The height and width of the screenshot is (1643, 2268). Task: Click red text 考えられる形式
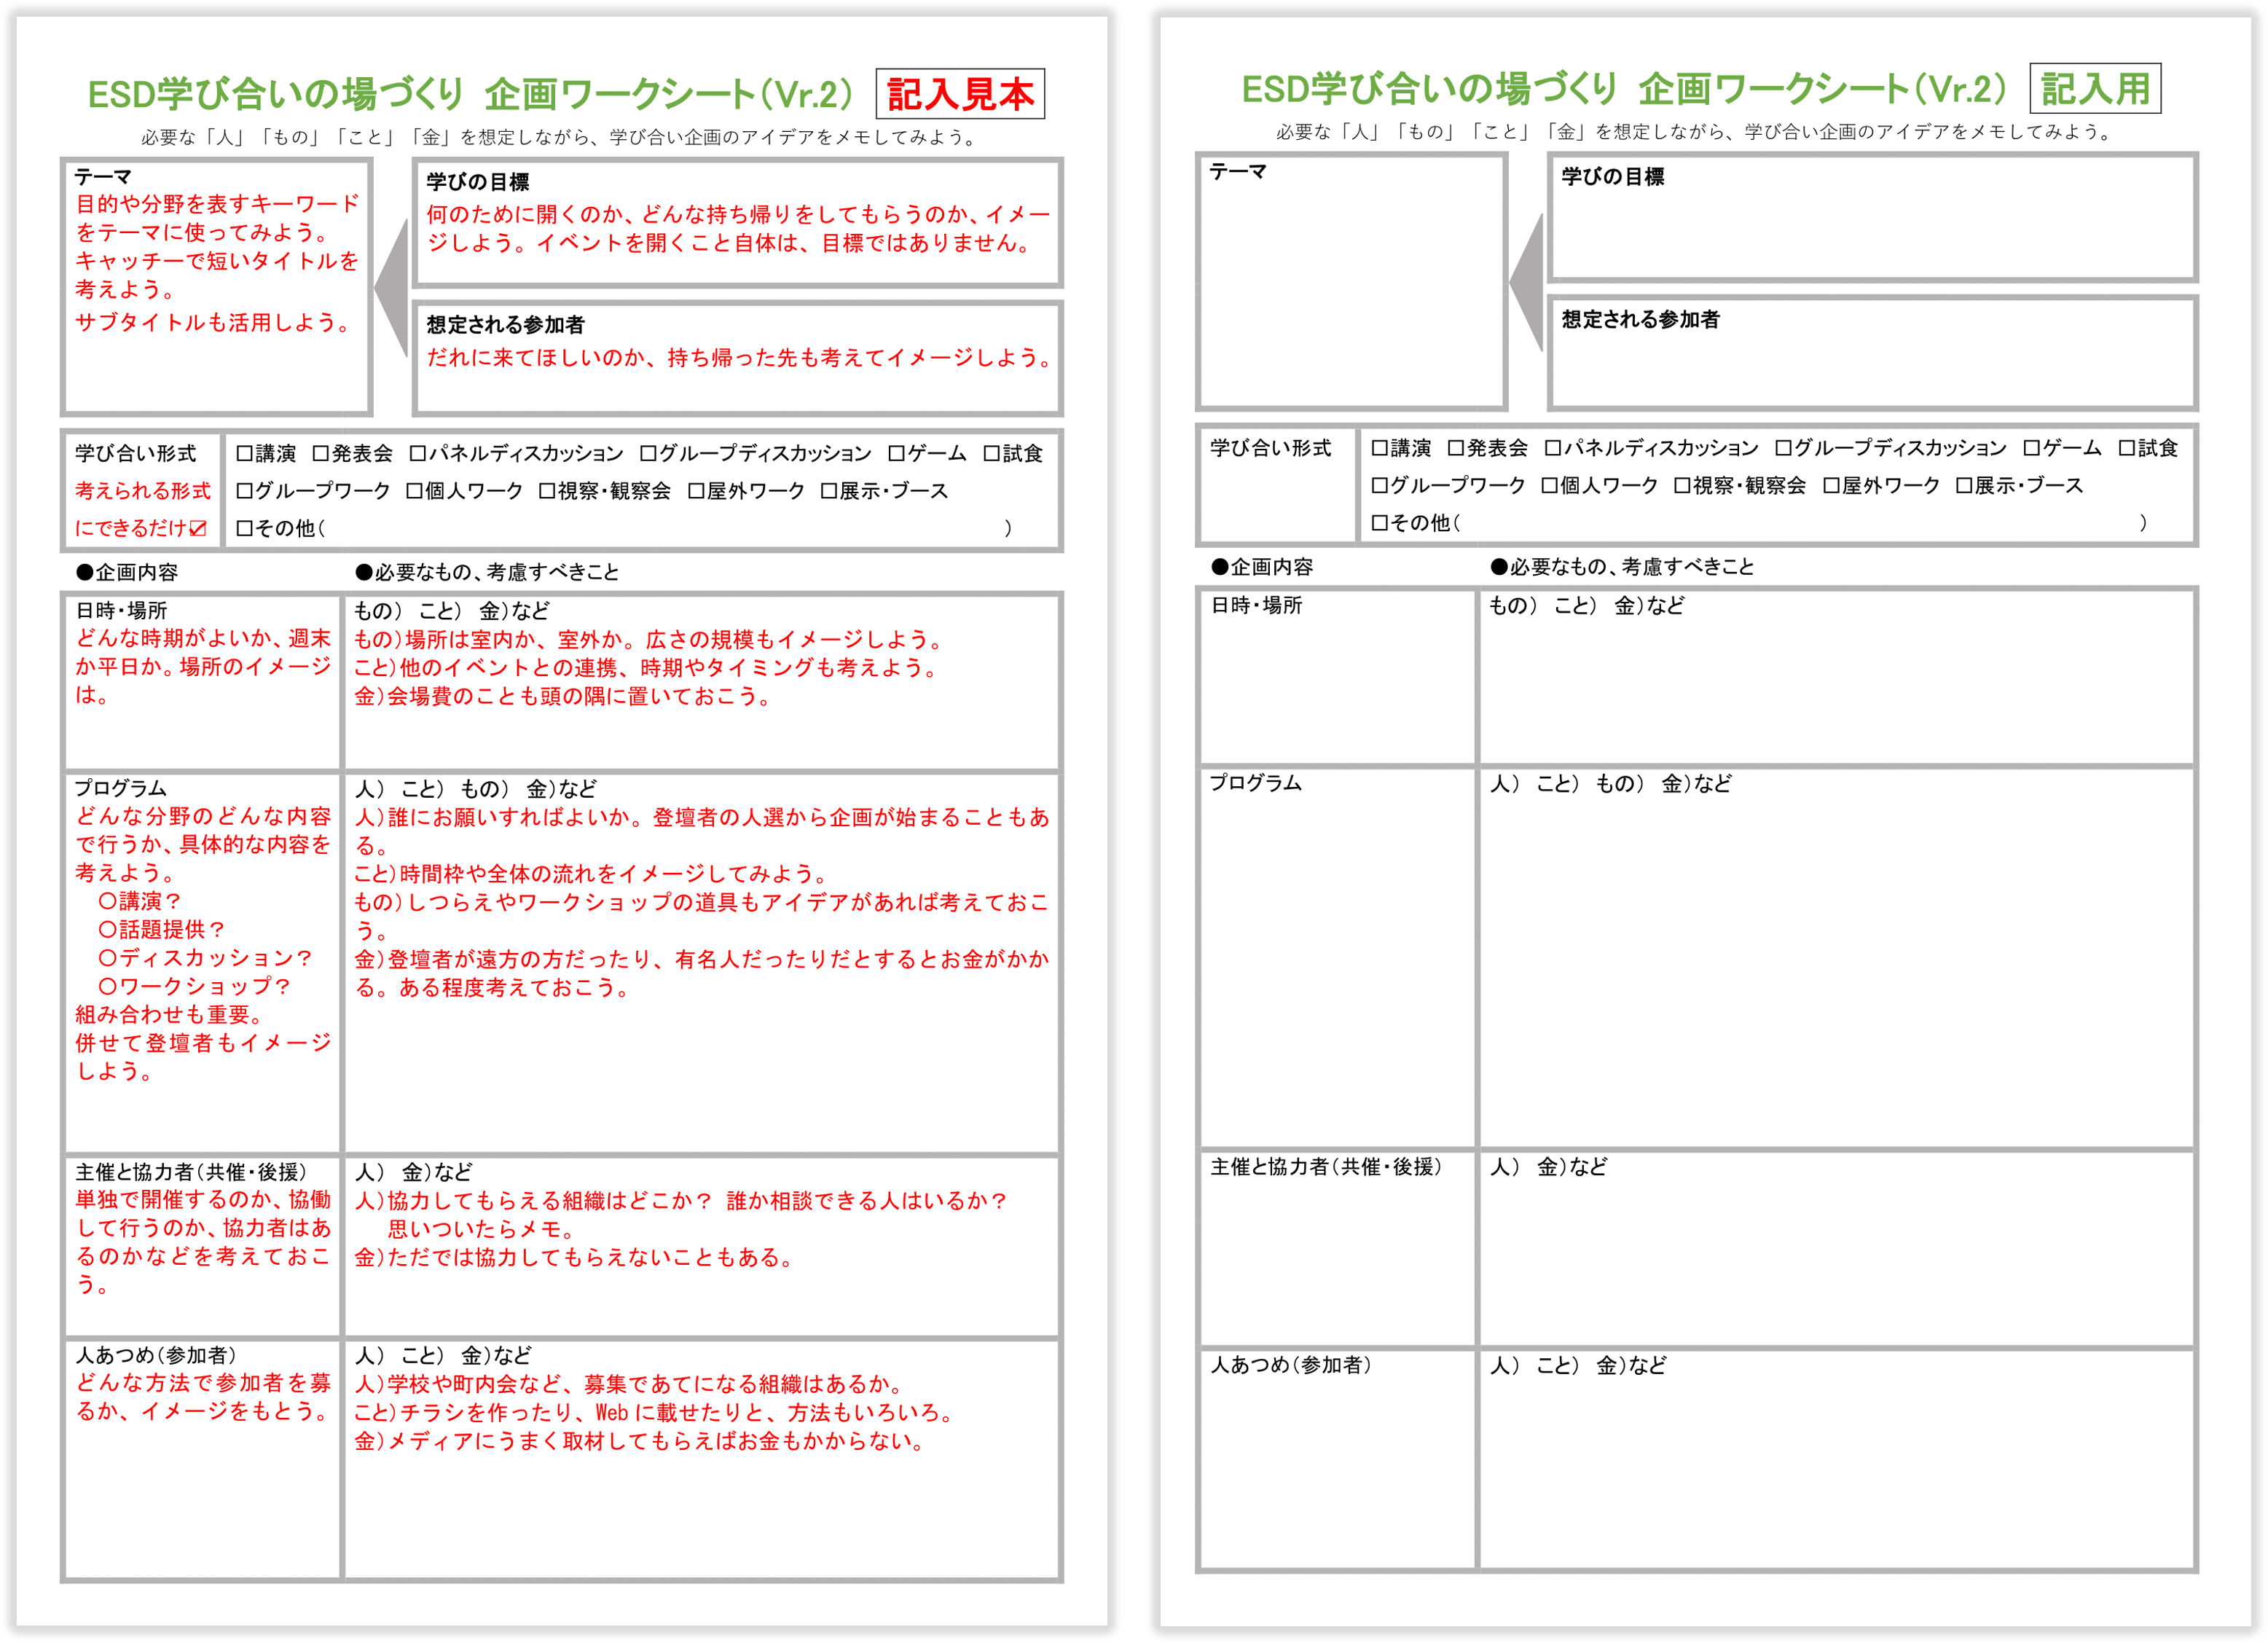[x=143, y=490]
